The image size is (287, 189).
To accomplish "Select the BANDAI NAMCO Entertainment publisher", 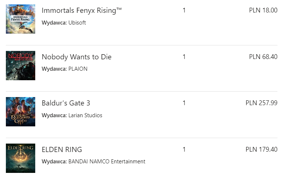I will tap(107, 162).
